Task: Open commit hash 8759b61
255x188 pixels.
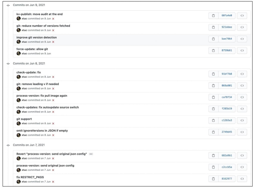Action: click(227, 50)
